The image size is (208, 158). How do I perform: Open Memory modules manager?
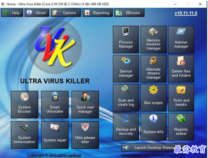153,40
